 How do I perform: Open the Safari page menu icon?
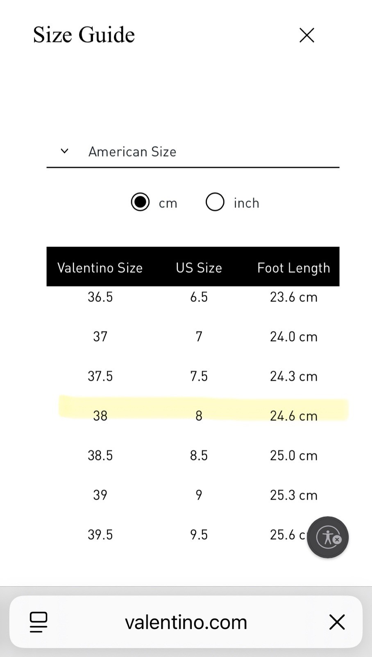click(x=39, y=622)
